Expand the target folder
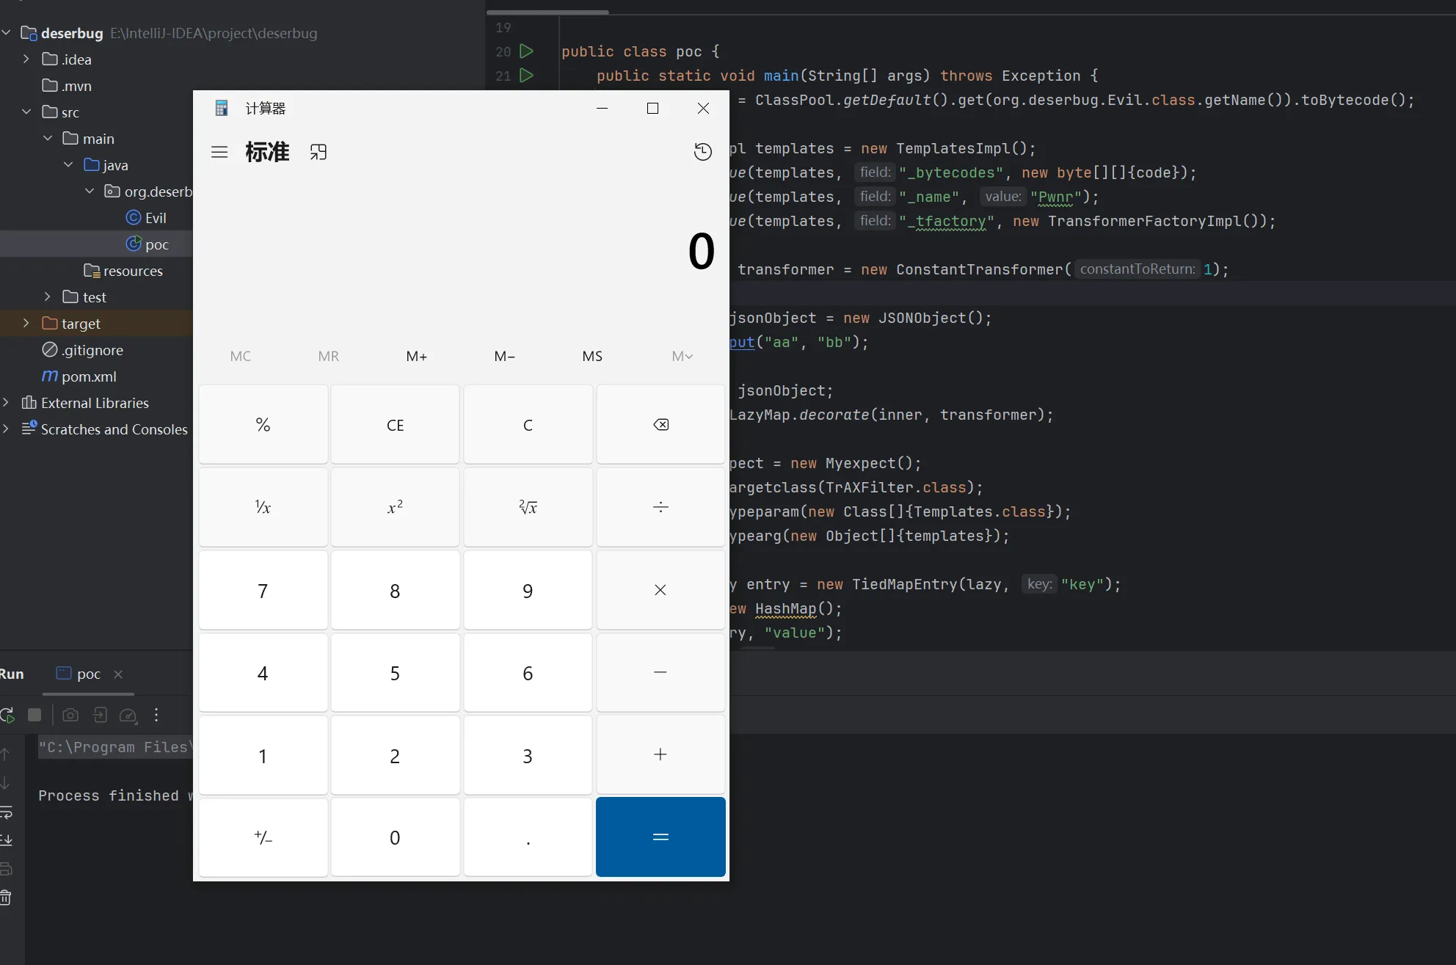 (x=26, y=324)
